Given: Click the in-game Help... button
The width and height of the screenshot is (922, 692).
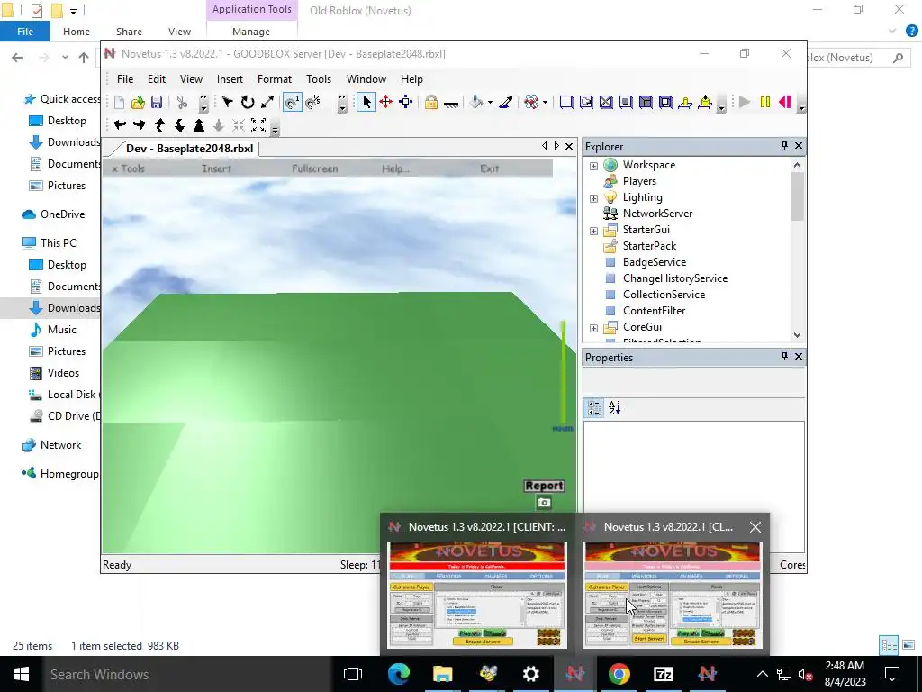Looking at the screenshot, I should point(396,168).
